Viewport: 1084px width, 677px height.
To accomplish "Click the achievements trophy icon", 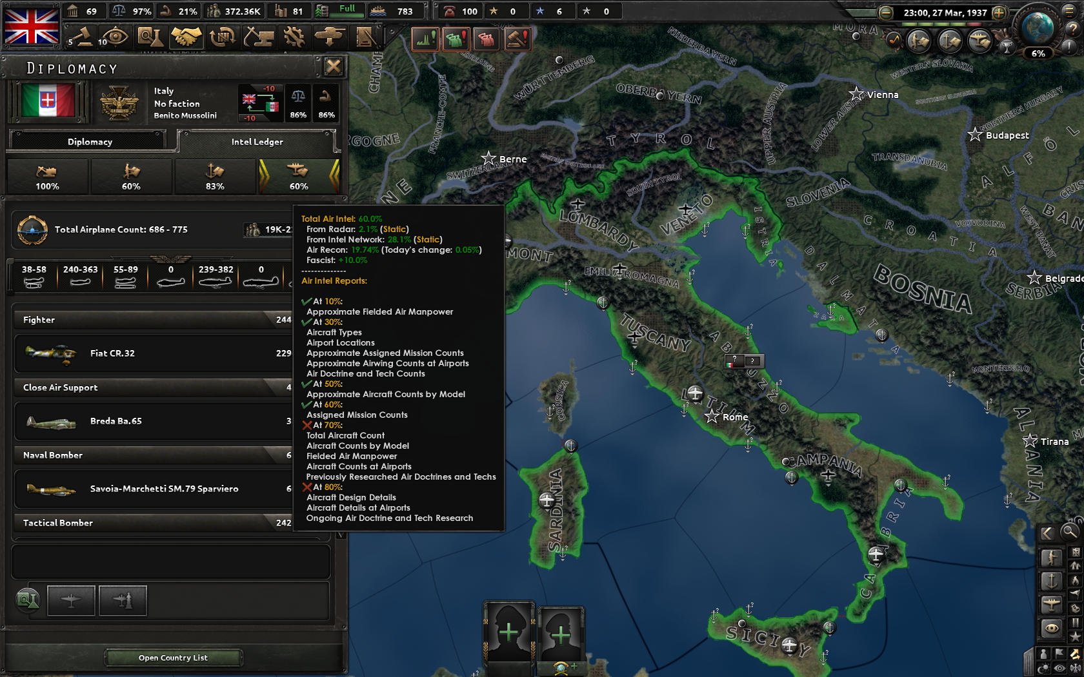I will 1007,46.
